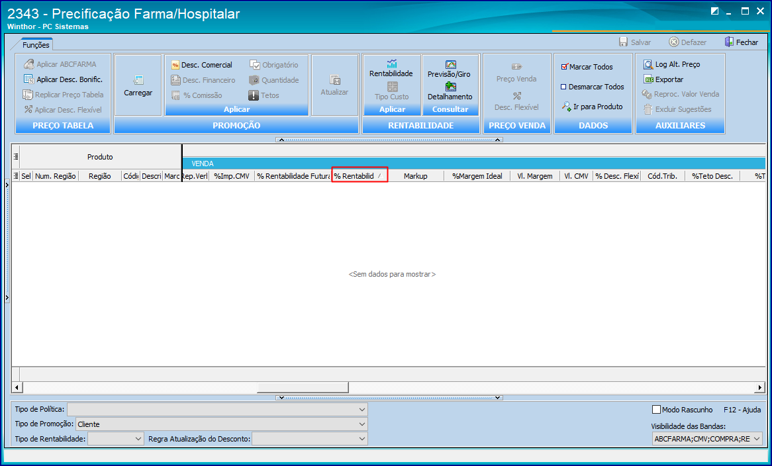Open Previsão/Giro consultation icon
This screenshot has width=772, height=466.
point(450,64)
